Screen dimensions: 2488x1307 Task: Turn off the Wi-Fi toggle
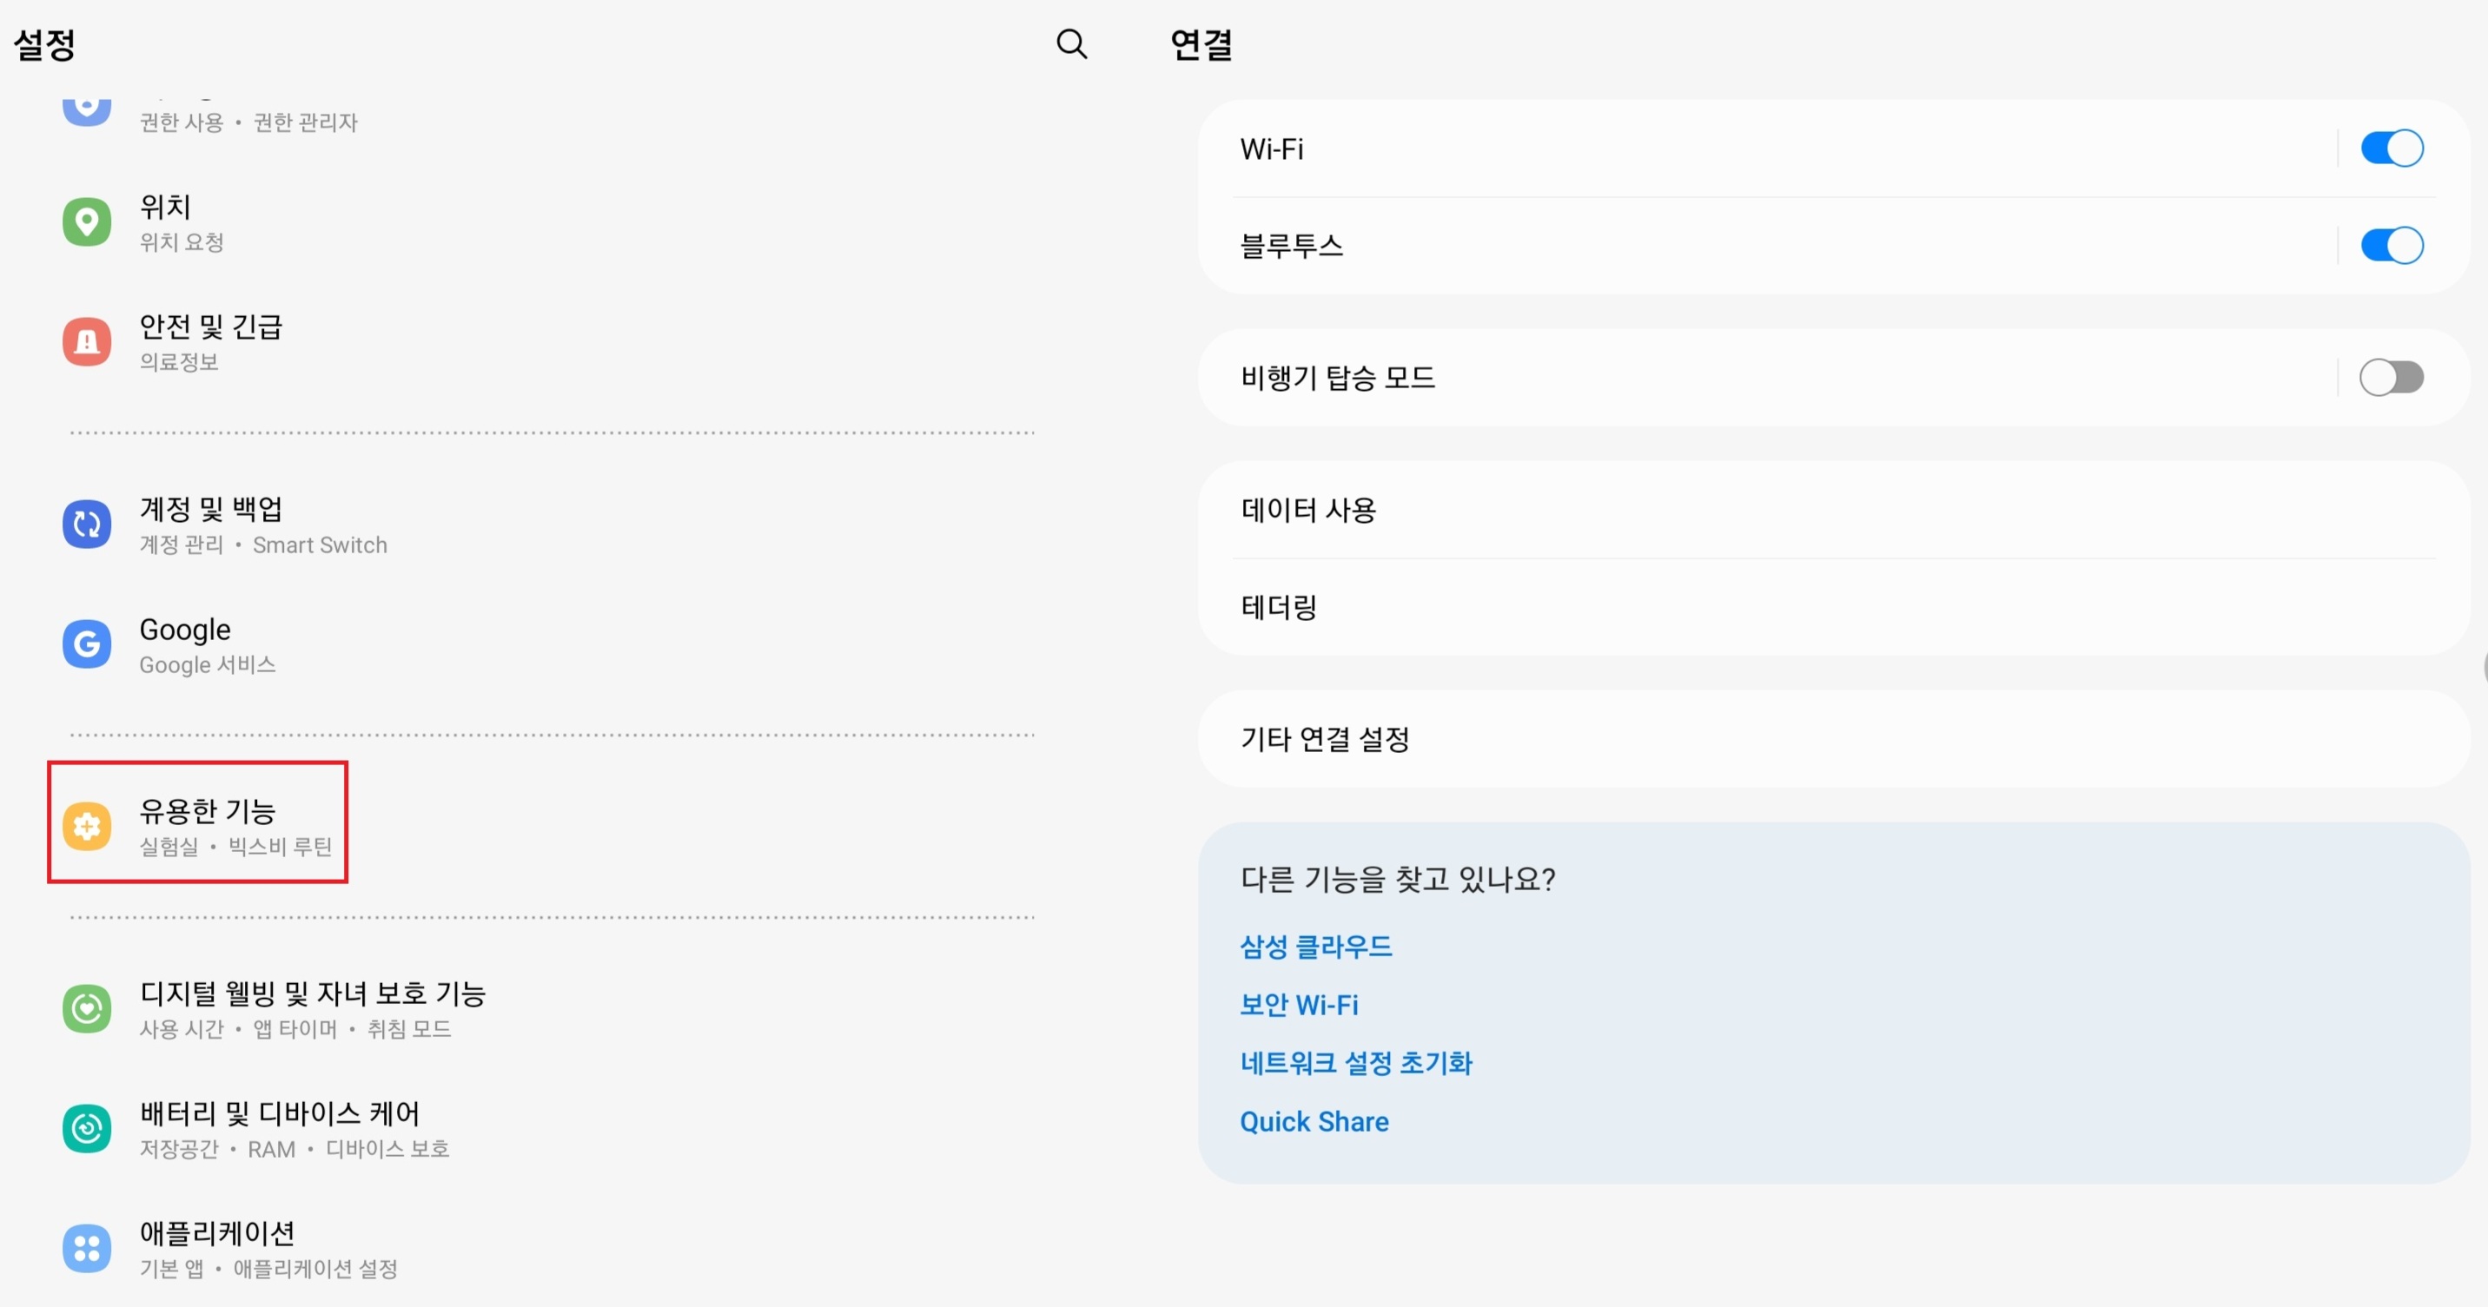coord(2392,149)
